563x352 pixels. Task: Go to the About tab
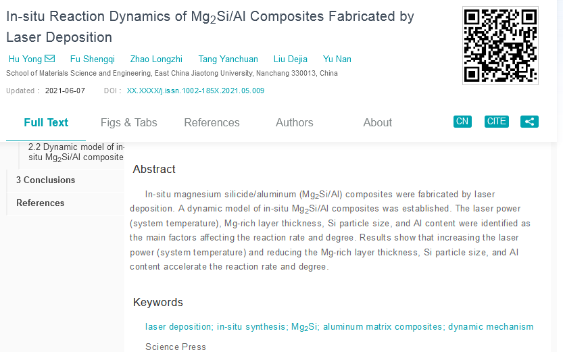(377, 123)
